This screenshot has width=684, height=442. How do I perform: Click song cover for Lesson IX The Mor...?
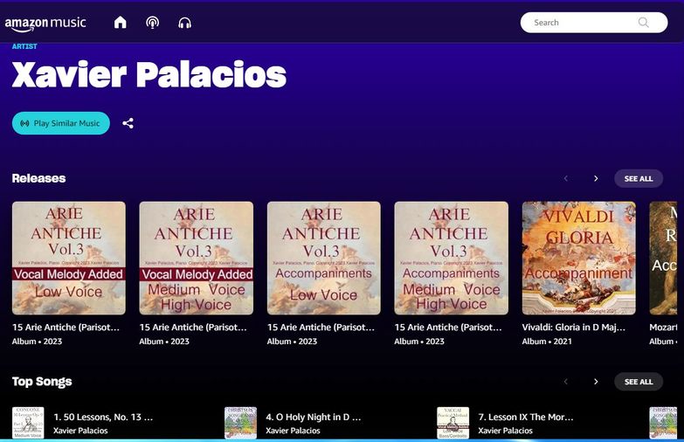point(453,423)
